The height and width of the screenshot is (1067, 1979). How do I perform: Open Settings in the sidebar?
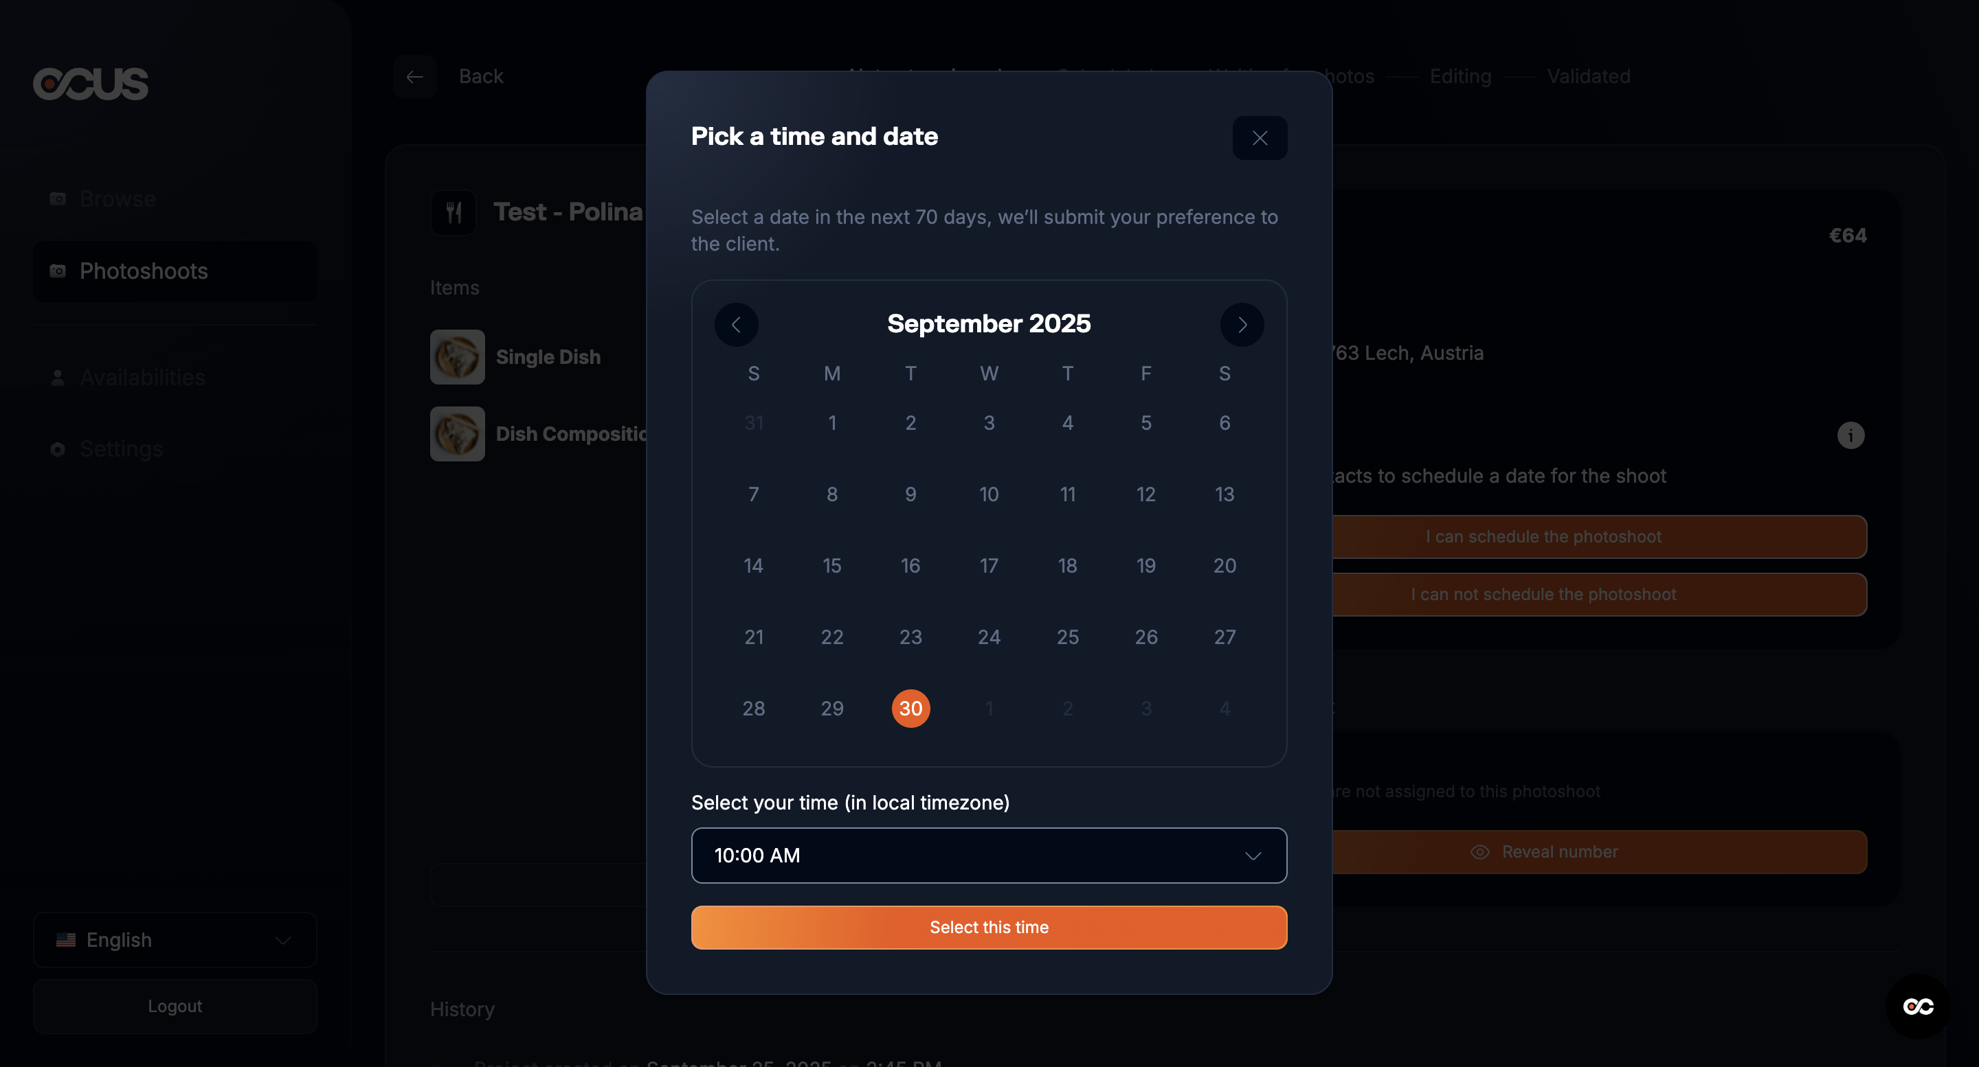[122, 449]
